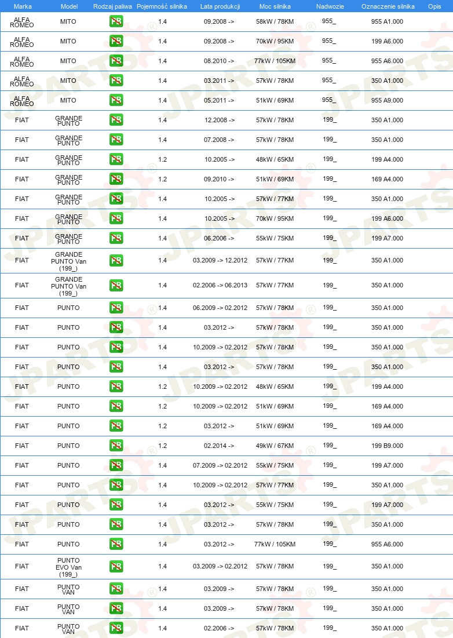
Task: Click fuel icon in Punto EVO Van row
Action: pyautogui.click(x=116, y=566)
